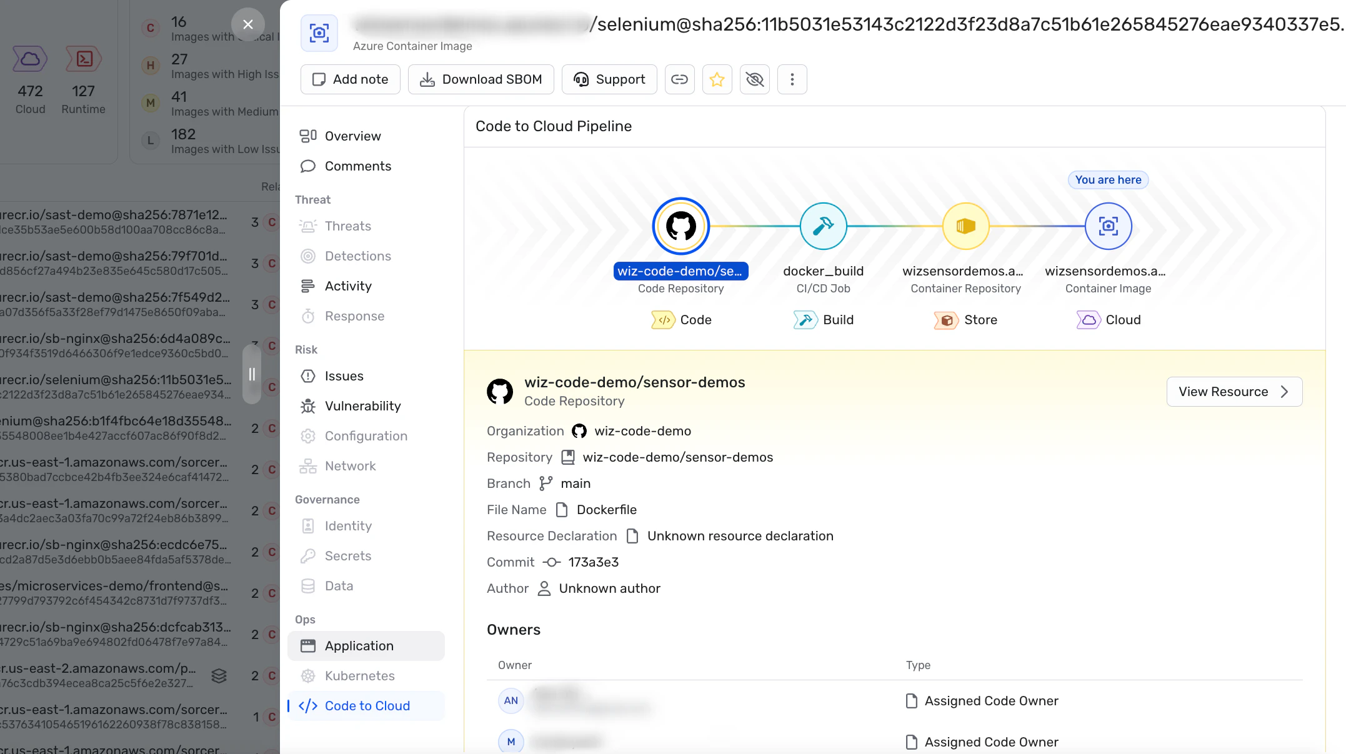Click the Unknown author value
Viewport: 1346px width, 754px height.
coord(610,588)
